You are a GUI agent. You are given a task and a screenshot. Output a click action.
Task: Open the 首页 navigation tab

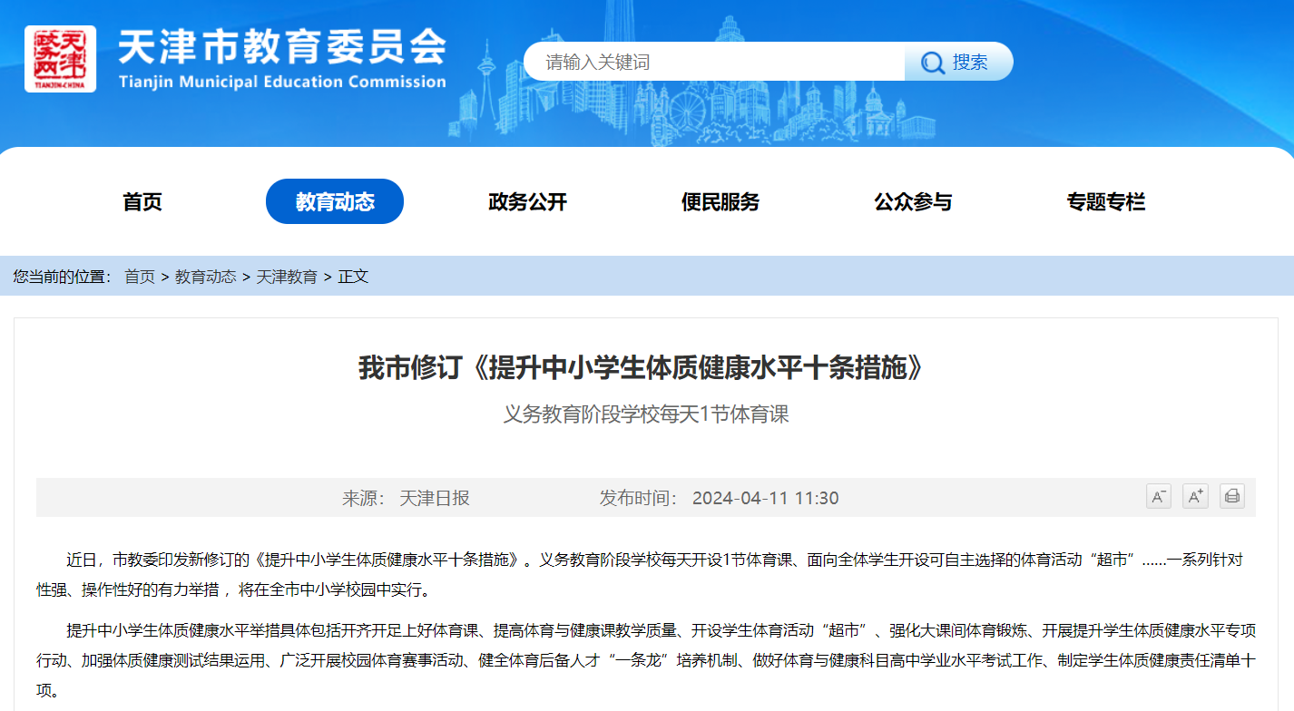(142, 202)
